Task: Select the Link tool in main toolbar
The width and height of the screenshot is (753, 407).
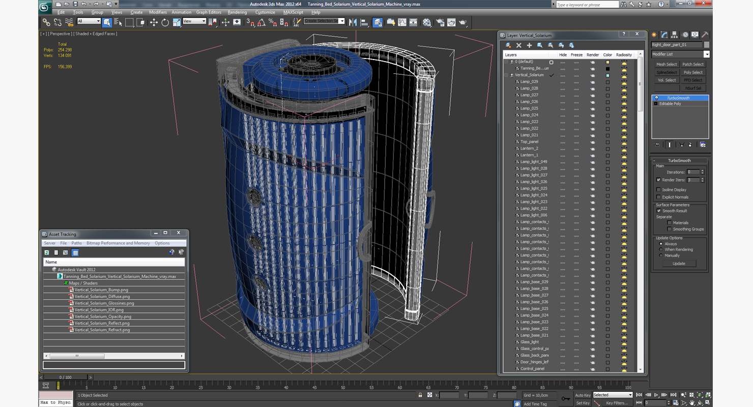Action: pos(46,22)
